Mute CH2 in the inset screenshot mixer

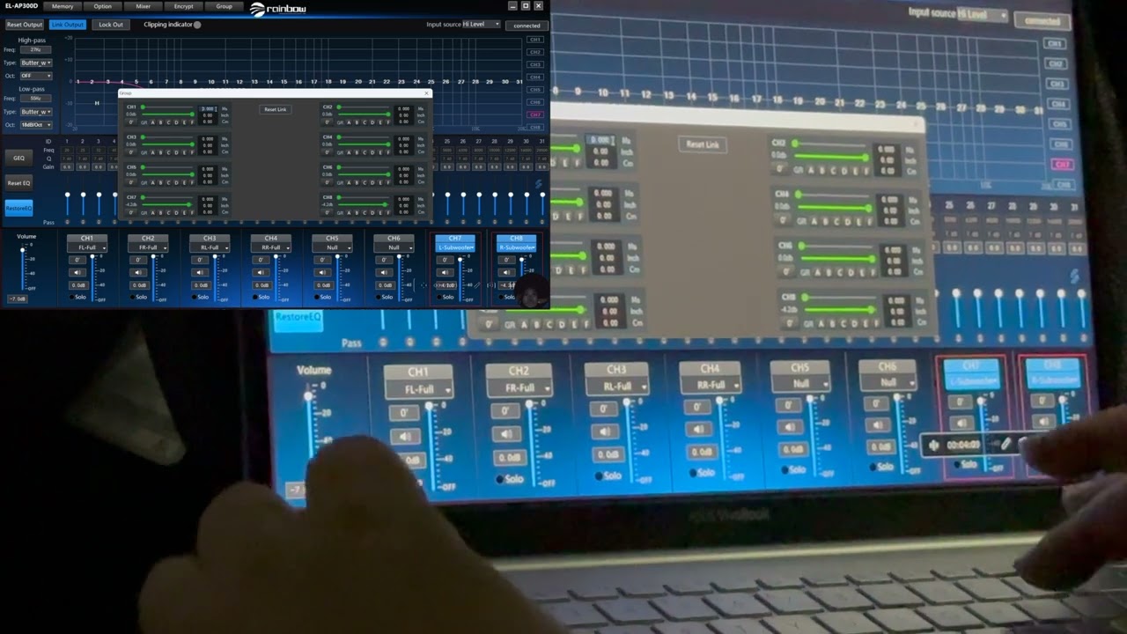pyautogui.click(x=138, y=272)
